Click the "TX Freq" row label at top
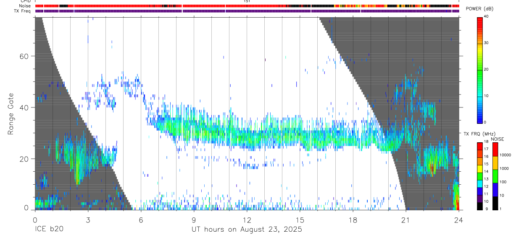Image resolution: width=516 pixels, height=238 pixels. point(23,11)
